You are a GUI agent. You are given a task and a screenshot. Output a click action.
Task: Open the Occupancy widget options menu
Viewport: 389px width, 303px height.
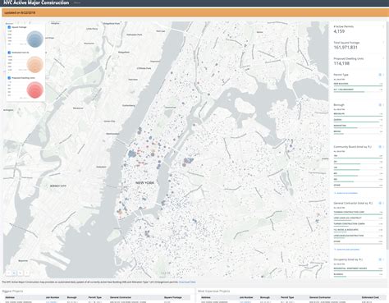coord(383,259)
